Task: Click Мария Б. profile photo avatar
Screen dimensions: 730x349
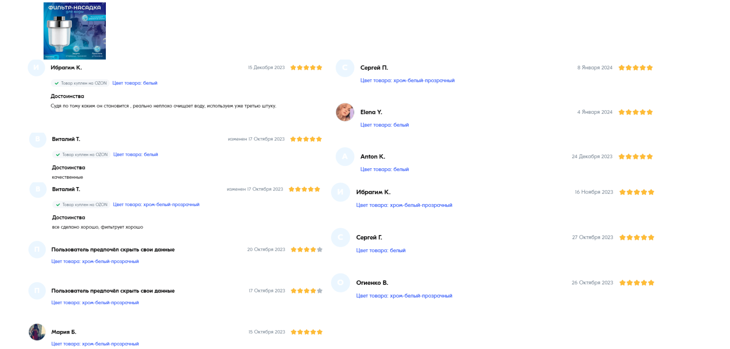Action: tap(37, 332)
